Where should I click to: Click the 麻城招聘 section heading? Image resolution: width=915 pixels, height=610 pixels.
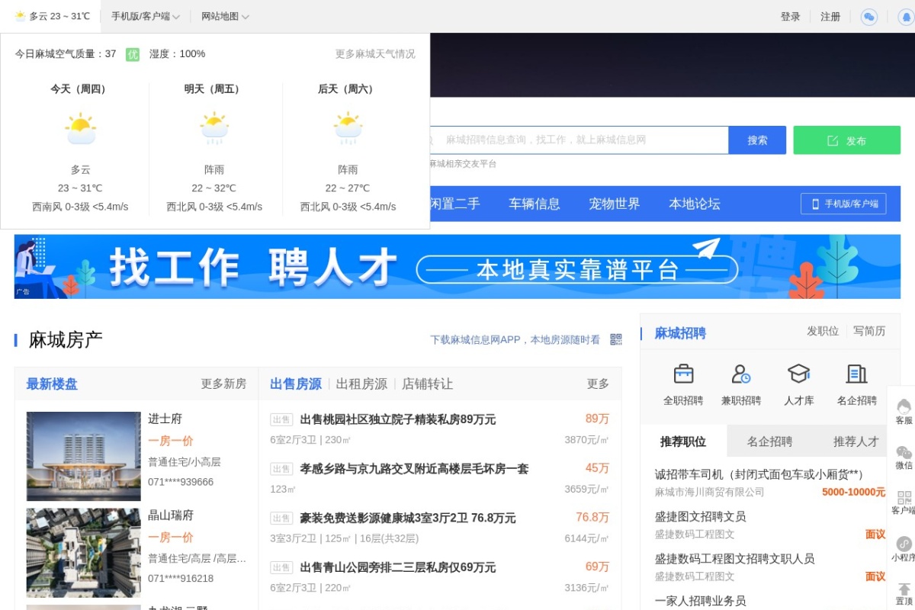tap(680, 333)
